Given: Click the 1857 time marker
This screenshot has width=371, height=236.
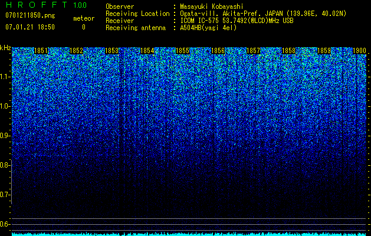Looking at the screenshot, I should 253,51.
